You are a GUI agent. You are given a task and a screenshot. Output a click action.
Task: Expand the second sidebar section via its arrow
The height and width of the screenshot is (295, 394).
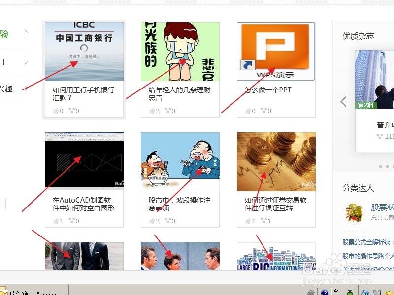(x=27, y=62)
